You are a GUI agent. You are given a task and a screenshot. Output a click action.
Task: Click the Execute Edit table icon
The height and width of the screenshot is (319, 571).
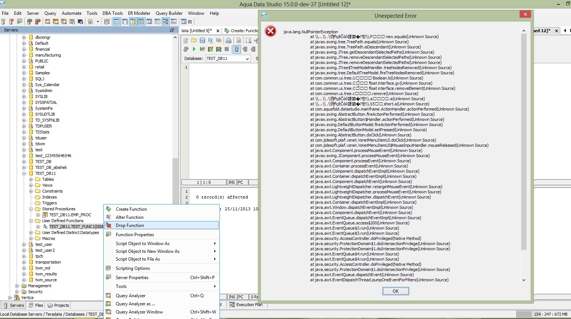[x=210, y=49]
